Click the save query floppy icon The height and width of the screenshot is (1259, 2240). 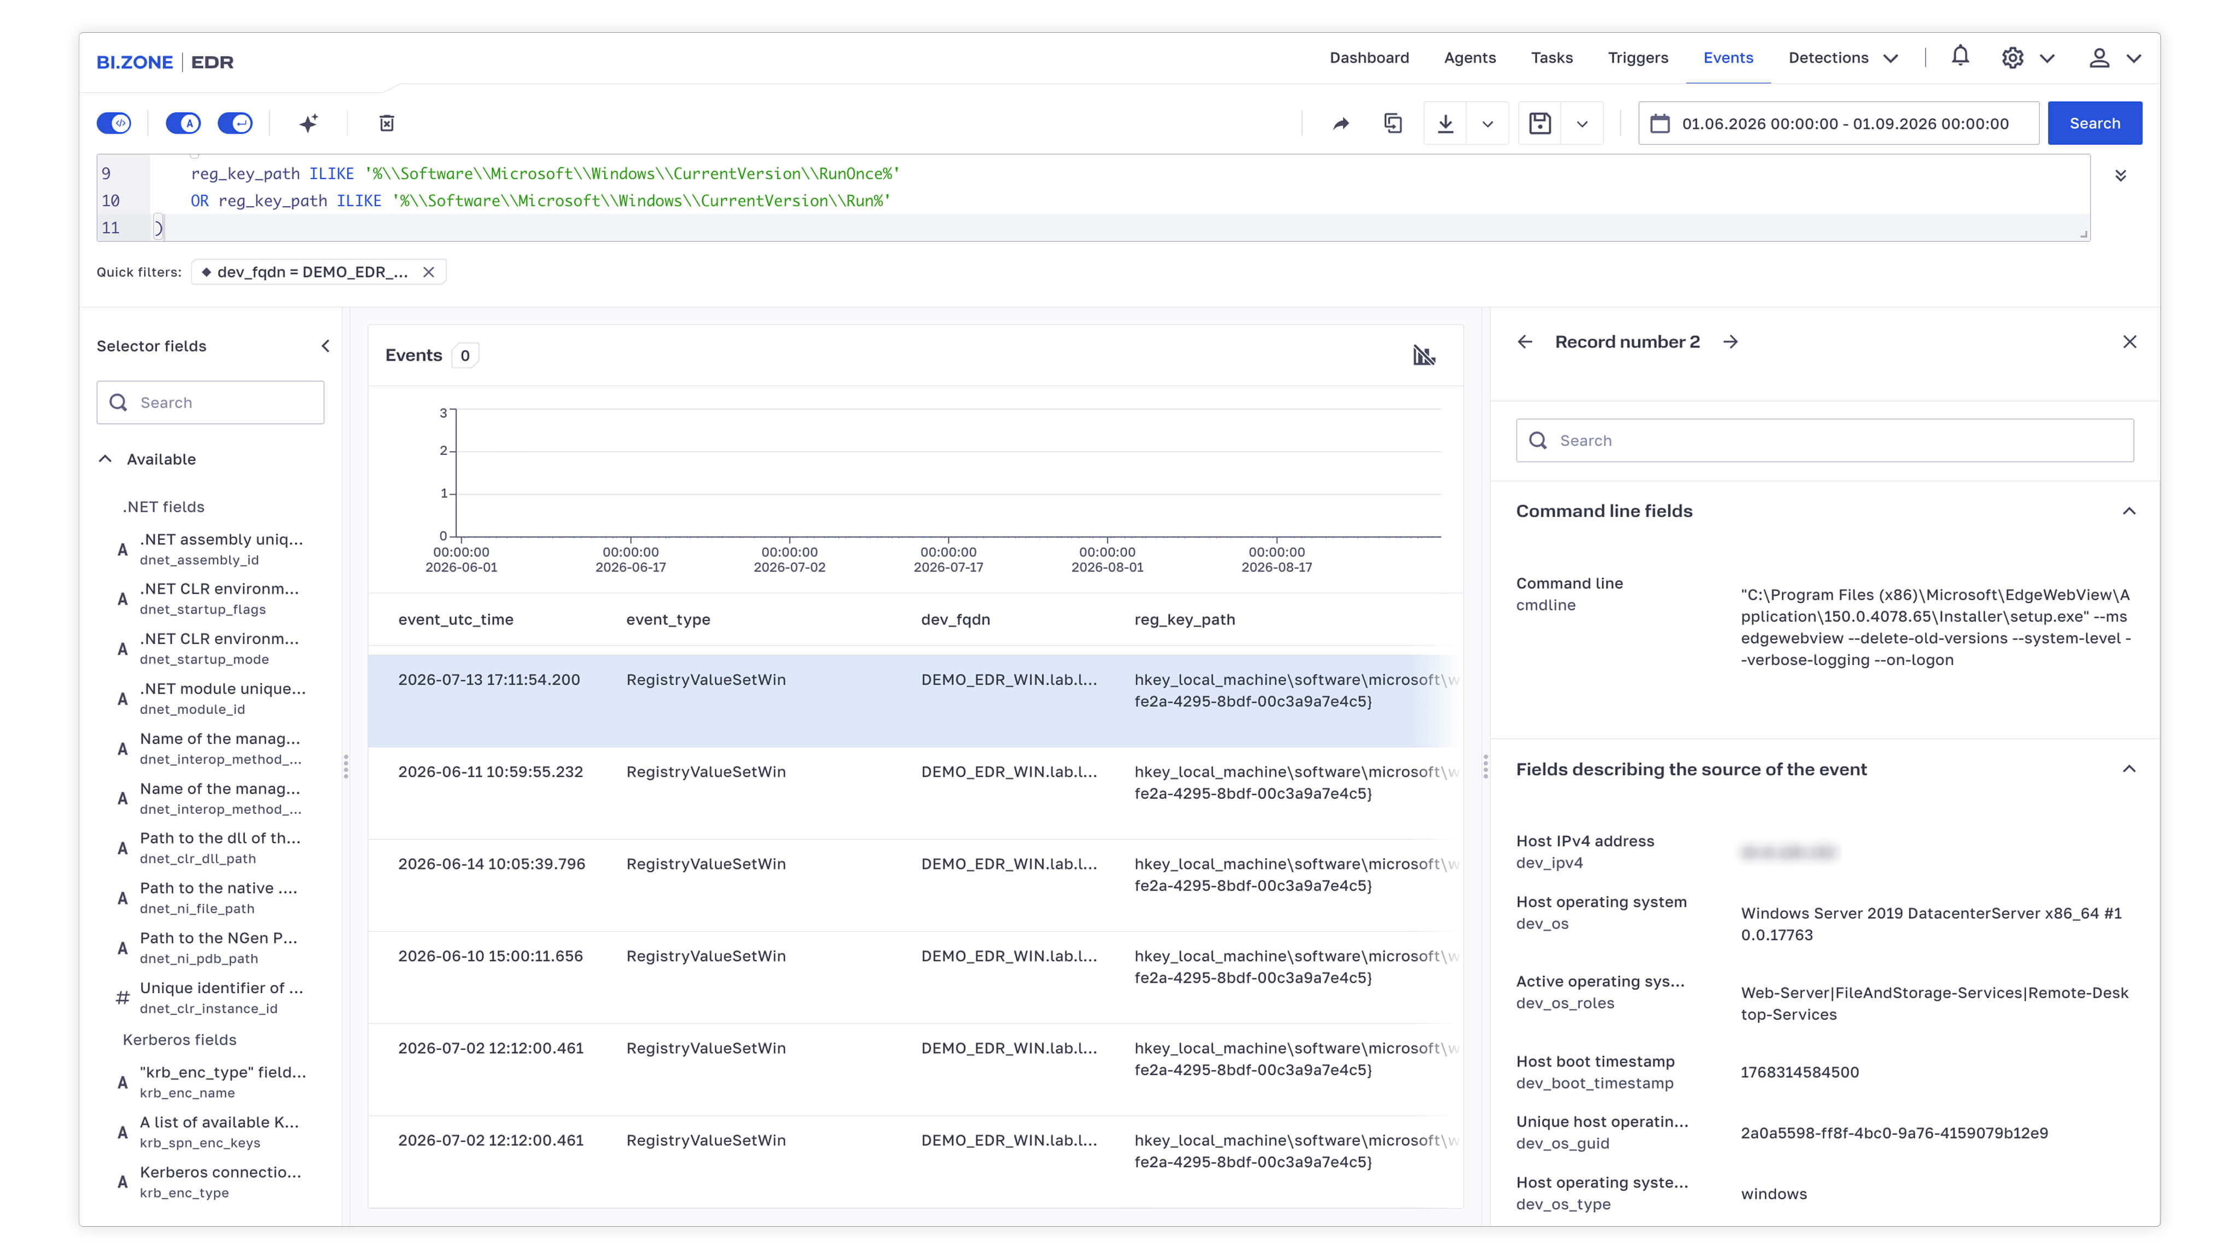click(1540, 124)
